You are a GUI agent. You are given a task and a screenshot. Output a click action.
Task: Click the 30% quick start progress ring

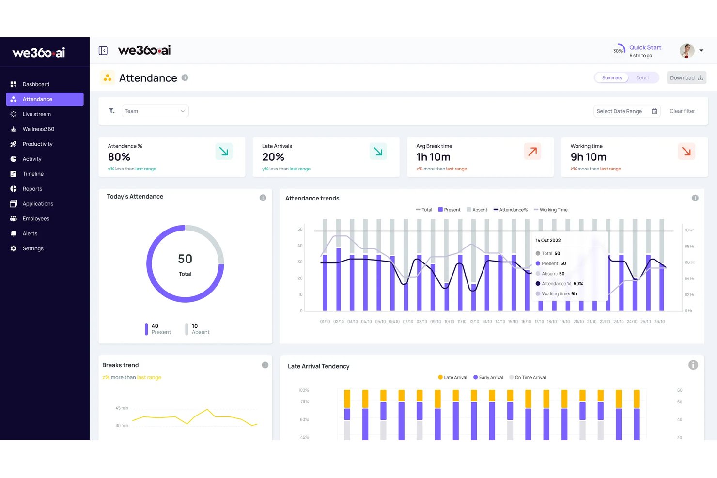click(x=618, y=50)
